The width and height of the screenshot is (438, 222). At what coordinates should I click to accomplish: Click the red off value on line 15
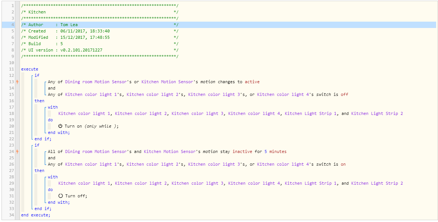pyautogui.click(x=344, y=94)
